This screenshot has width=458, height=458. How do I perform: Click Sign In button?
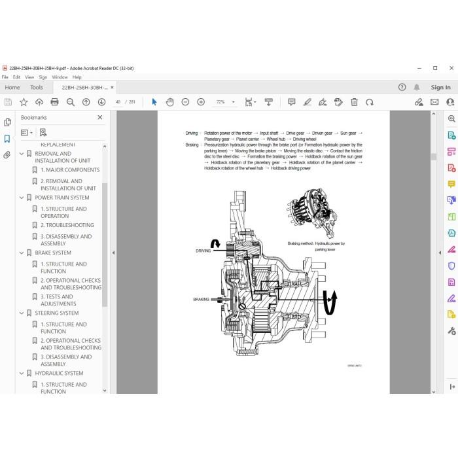440,87
